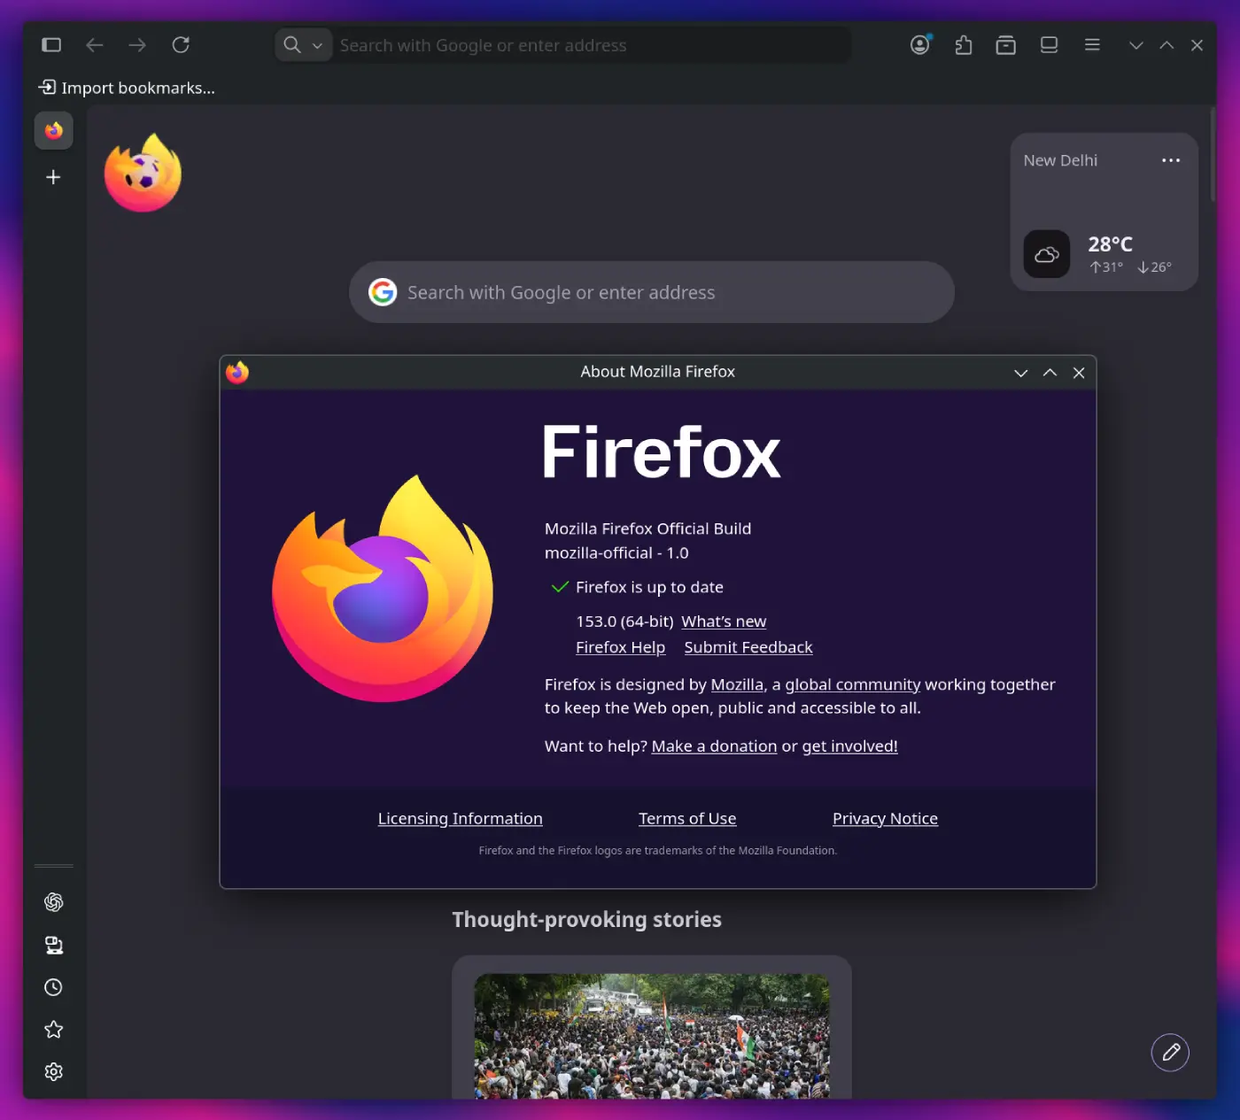
Task: Follow the Mozilla link
Action: click(x=737, y=684)
